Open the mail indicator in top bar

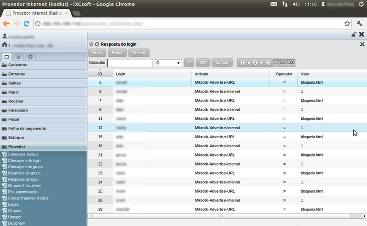pyautogui.click(x=273, y=4)
